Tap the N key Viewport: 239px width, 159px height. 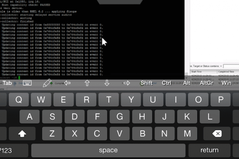pos(165,134)
